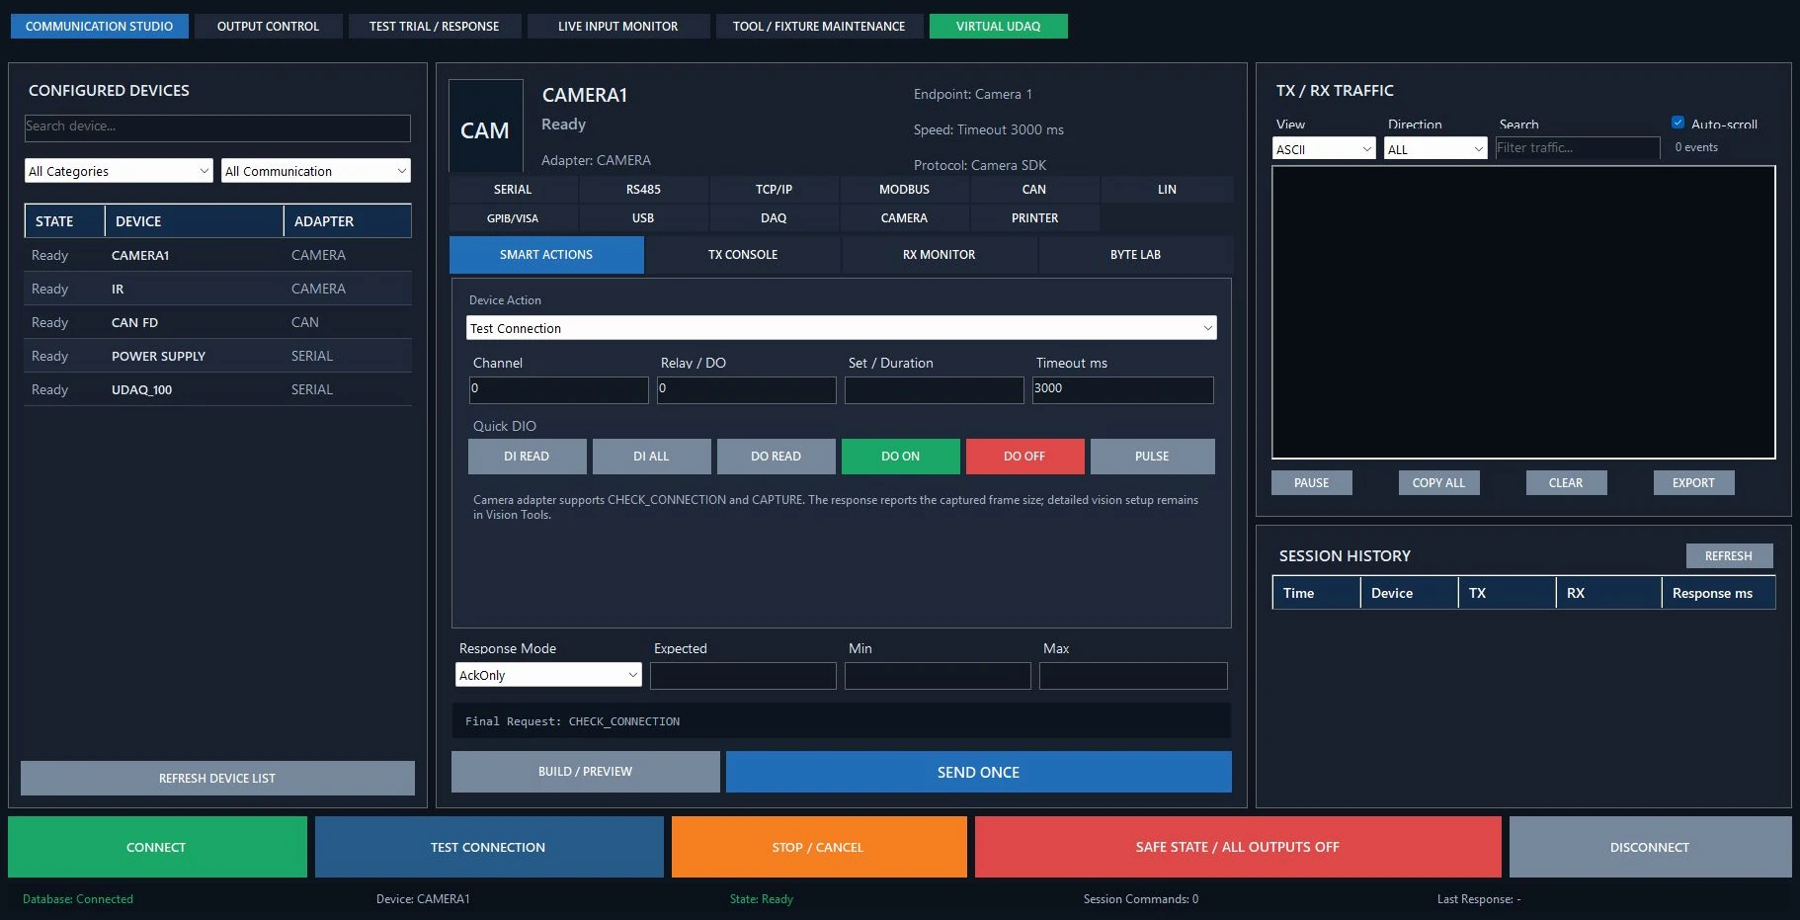Click the Filter traffic search field
Image resolution: width=1800 pixels, height=920 pixels.
point(1577,148)
